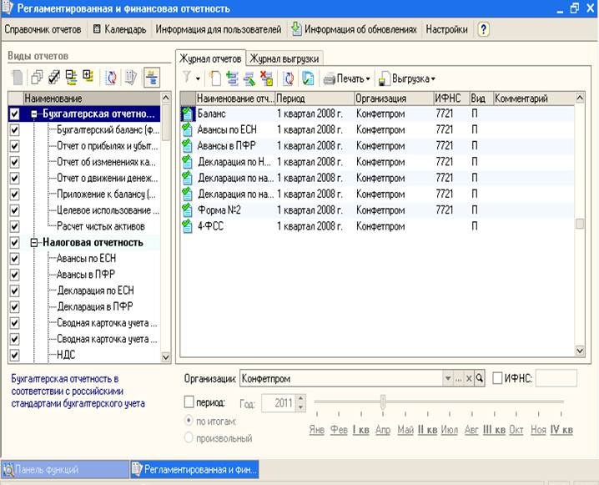599x485 pixels.
Task: Click the magnifier icon next to Организации field
Action: pyautogui.click(x=480, y=378)
